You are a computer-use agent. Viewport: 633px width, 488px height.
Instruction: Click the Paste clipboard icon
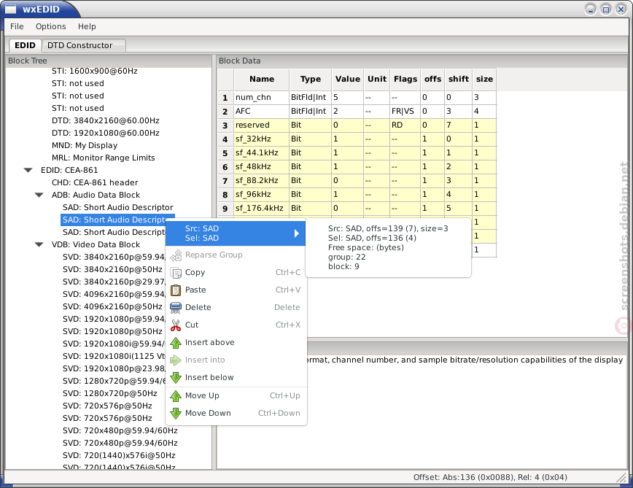pos(176,290)
